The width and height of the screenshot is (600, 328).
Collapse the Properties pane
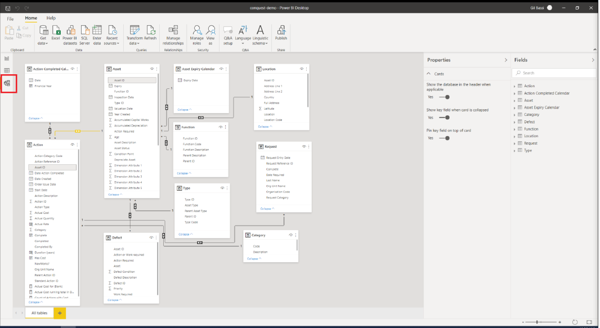[505, 60]
